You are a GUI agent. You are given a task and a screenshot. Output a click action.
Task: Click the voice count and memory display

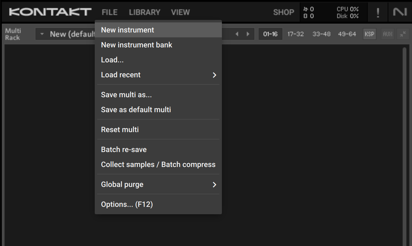(309, 12)
